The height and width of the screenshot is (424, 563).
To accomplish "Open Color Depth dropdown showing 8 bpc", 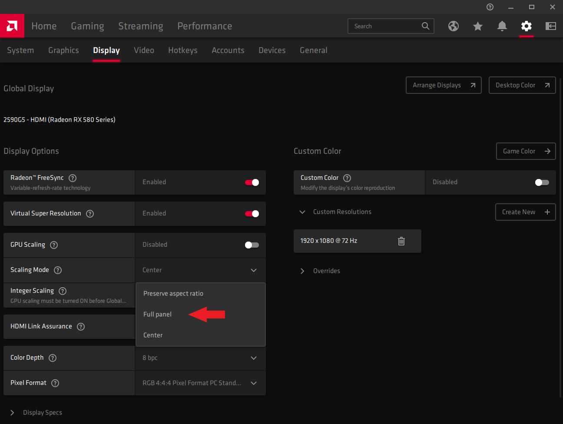I will pos(200,358).
